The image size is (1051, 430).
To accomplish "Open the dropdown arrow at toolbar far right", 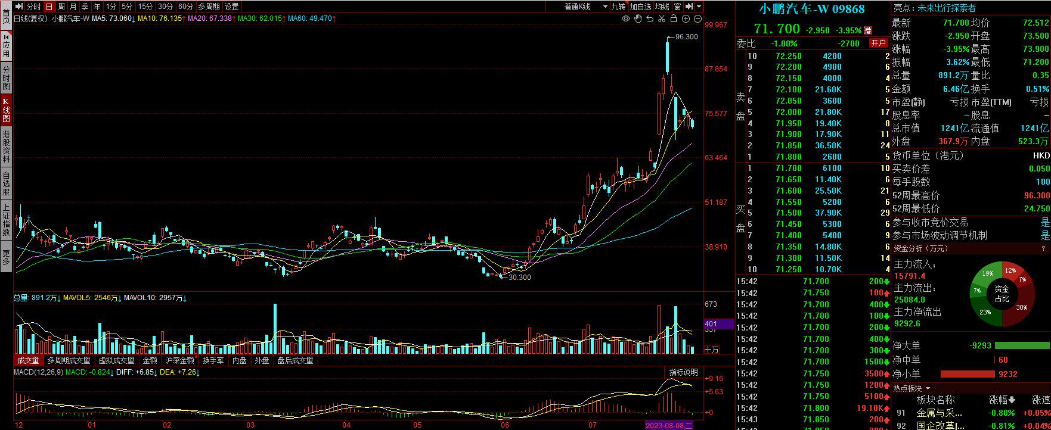I will 699,7.
